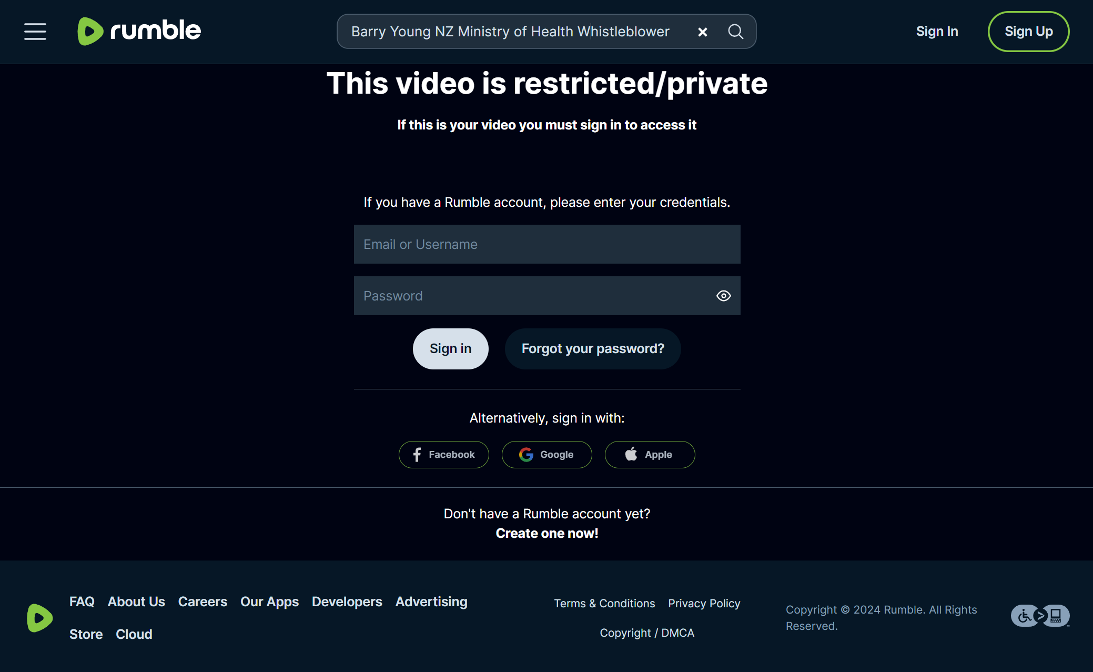1093x672 pixels.
Task: Focus the Password field
Action: tap(547, 296)
